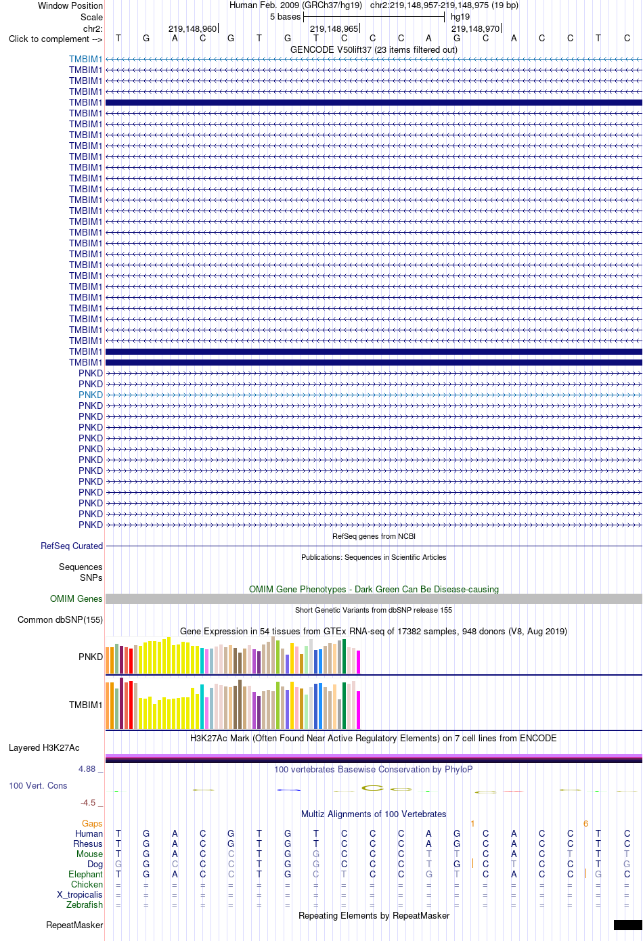The height and width of the screenshot is (941, 643).
Task: Select the Zebrafish alignment row label
Action: click(x=85, y=904)
